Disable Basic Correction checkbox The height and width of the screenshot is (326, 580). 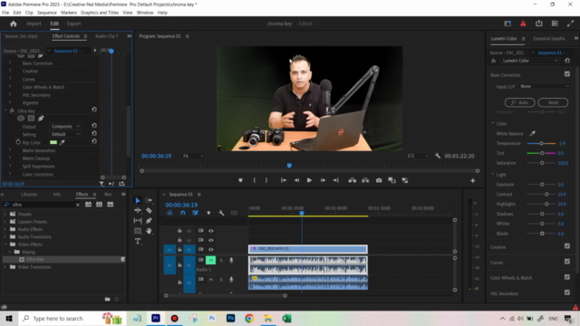tap(567, 74)
